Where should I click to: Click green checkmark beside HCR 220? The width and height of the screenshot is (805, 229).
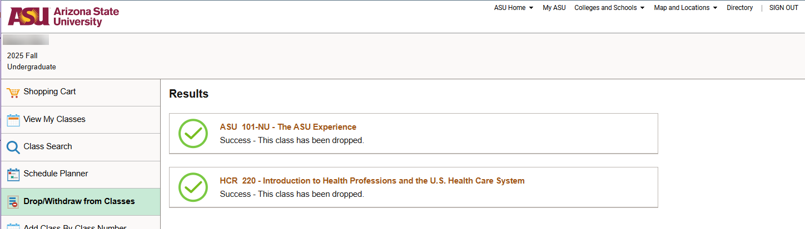point(193,187)
